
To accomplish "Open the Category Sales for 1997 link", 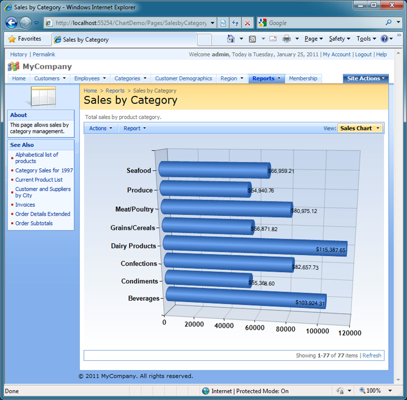I will pyautogui.click(x=44, y=170).
